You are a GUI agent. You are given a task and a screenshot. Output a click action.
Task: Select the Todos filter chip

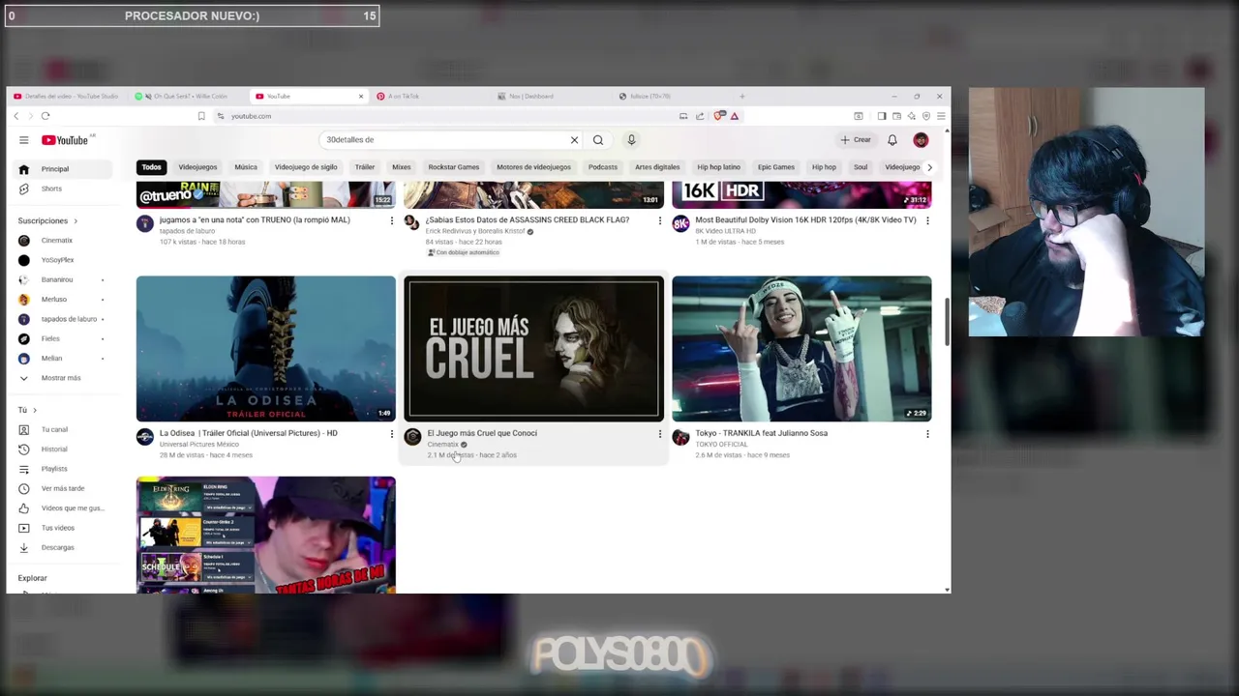[152, 167]
